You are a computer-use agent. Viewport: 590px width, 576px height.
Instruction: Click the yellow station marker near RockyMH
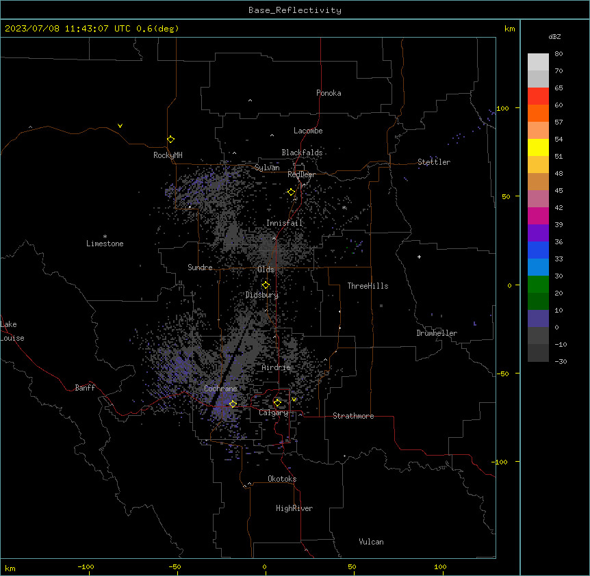point(170,140)
